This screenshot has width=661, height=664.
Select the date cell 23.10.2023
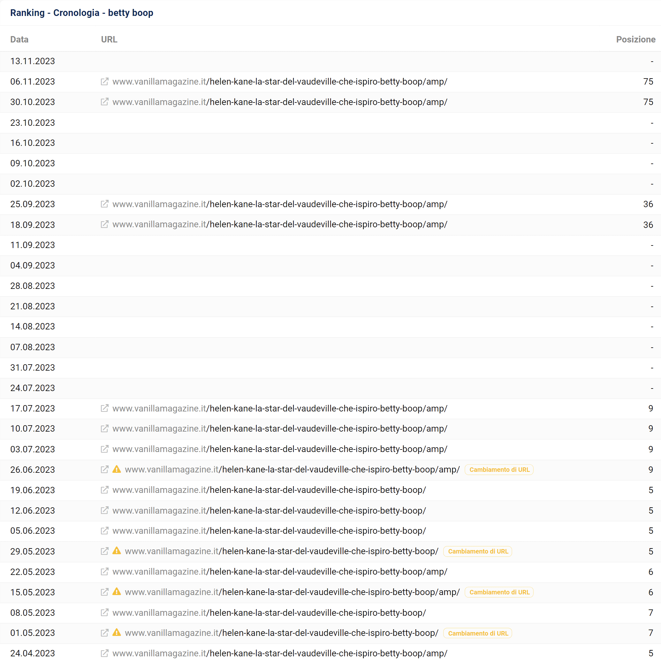(33, 123)
